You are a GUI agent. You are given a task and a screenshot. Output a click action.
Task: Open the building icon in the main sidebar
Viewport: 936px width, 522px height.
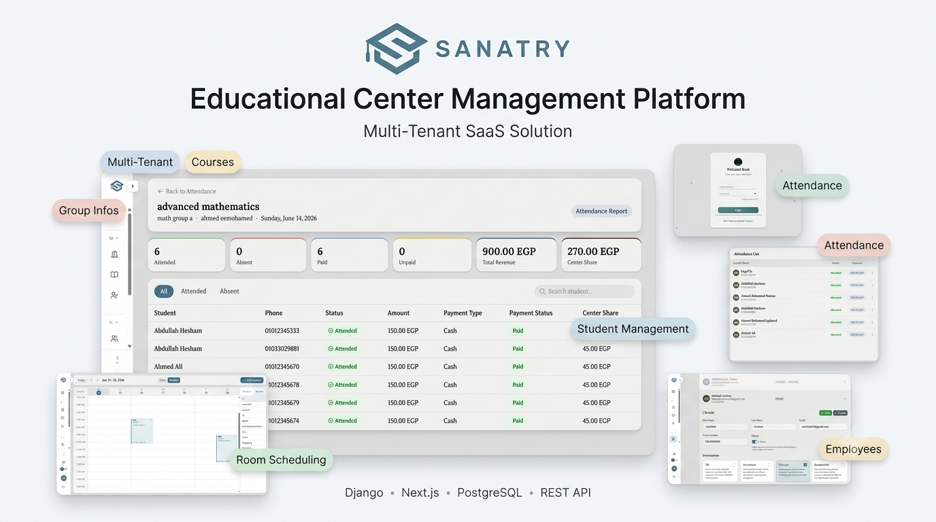[x=114, y=254]
